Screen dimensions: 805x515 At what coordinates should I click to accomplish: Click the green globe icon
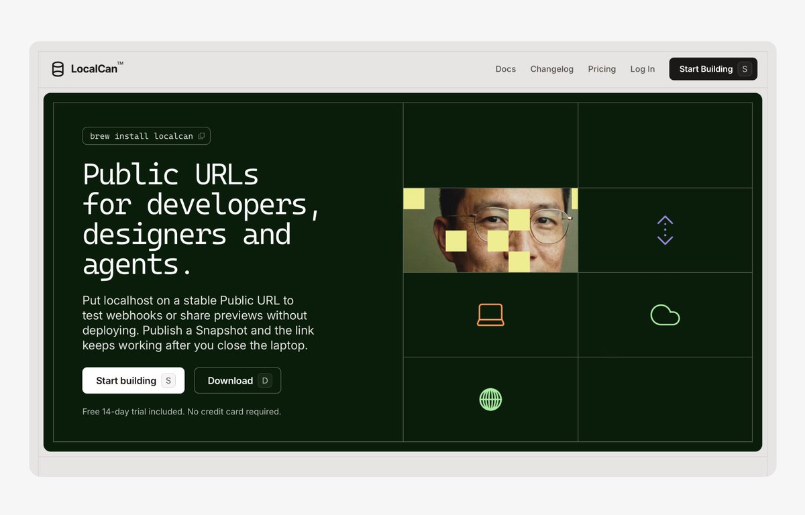490,400
